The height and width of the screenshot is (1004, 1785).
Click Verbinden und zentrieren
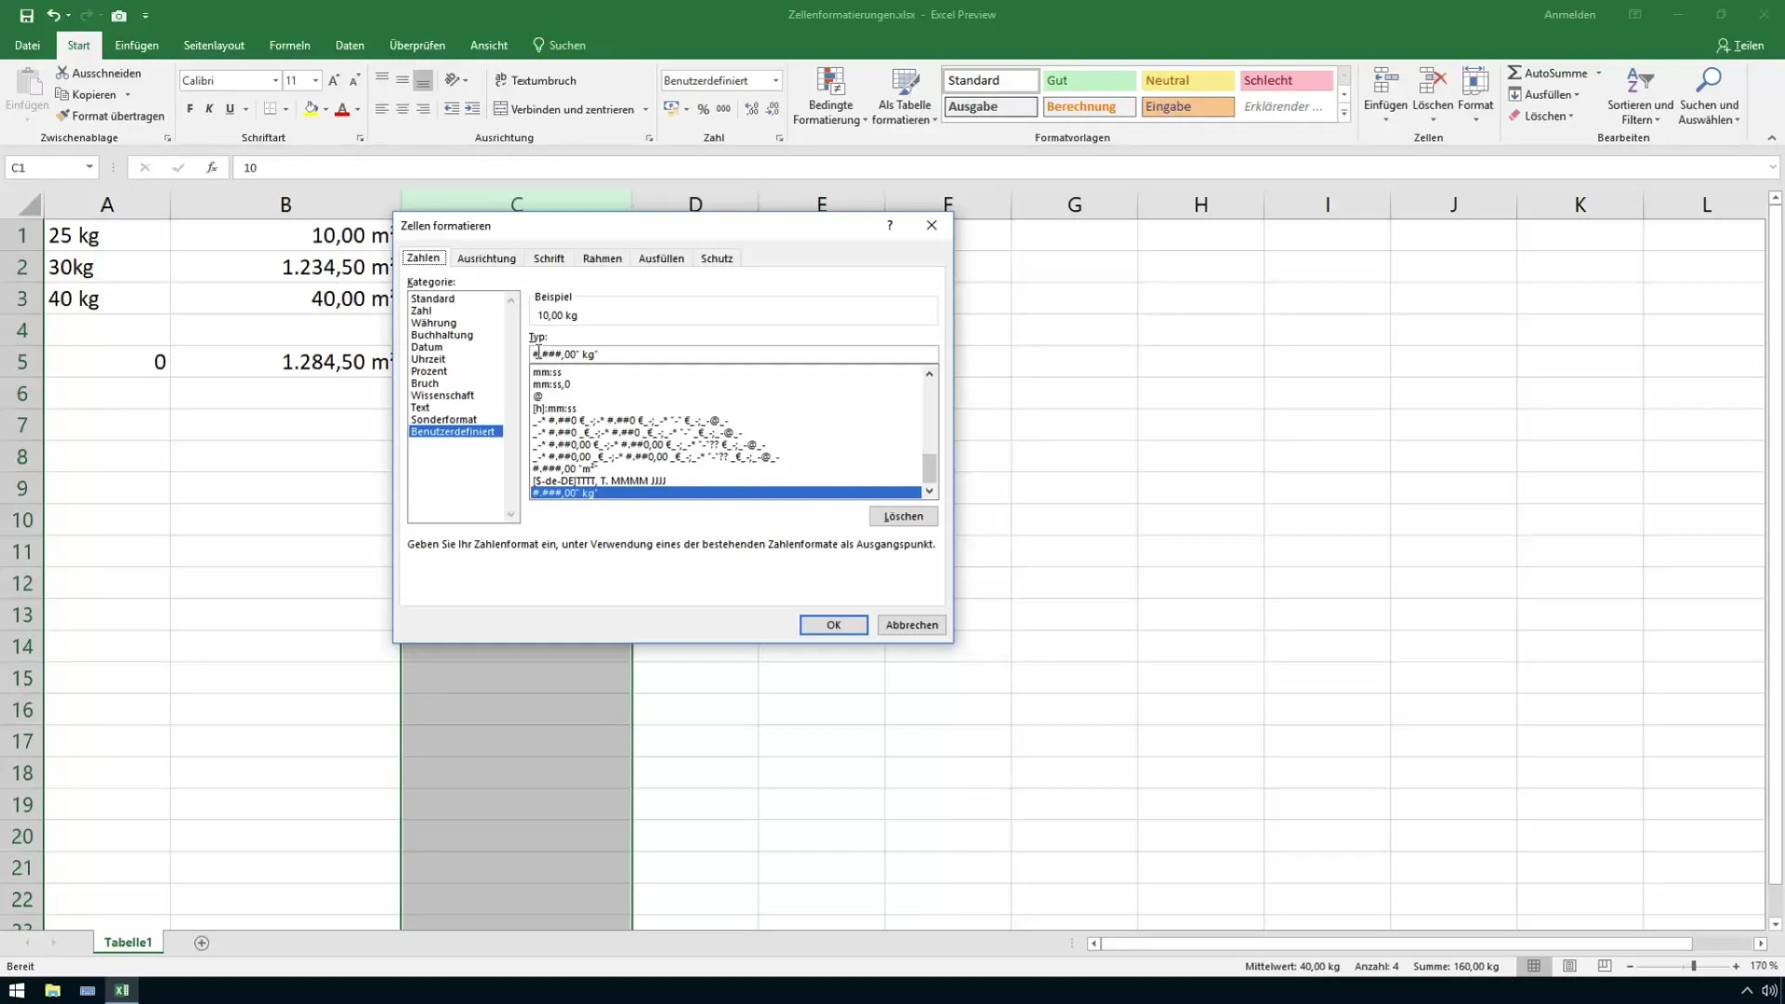tap(563, 109)
